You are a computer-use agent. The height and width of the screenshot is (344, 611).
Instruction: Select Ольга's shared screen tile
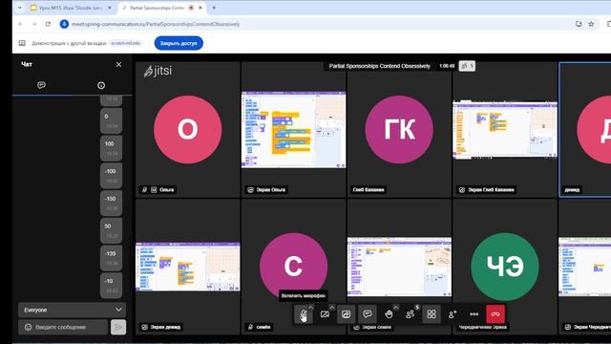[293, 130]
